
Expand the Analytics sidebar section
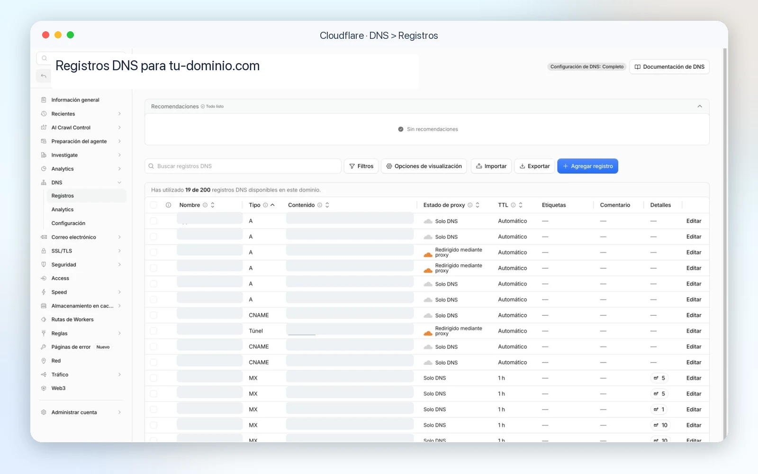119,169
